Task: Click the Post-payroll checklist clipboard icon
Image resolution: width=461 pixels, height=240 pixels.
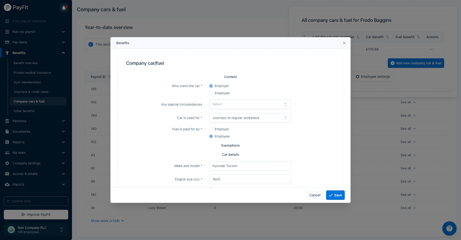Action: pos(7,21)
